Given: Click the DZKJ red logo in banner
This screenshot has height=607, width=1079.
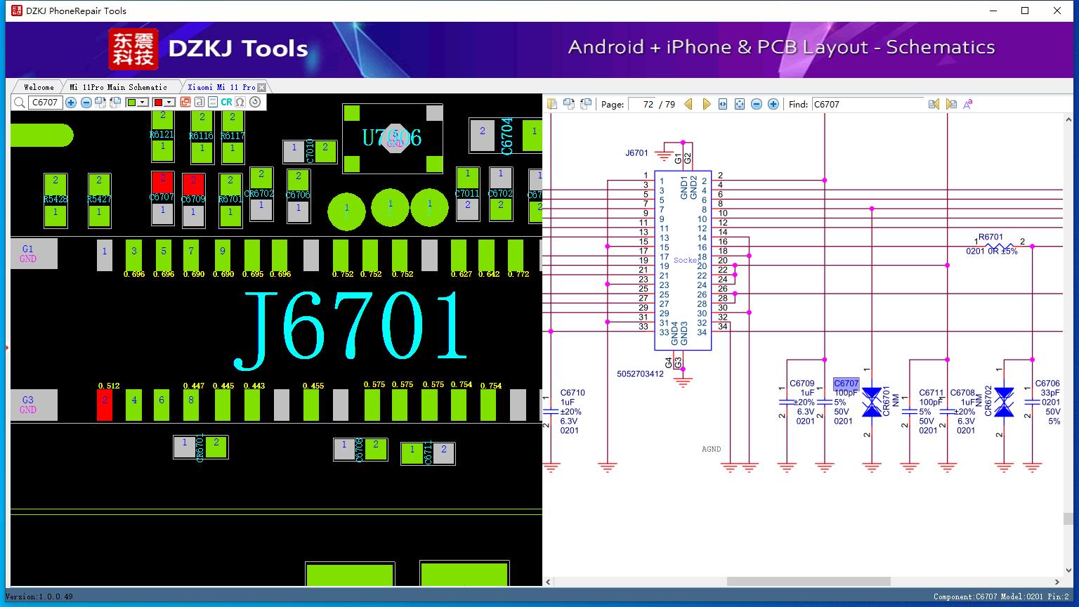Looking at the screenshot, I should point(133,48).
